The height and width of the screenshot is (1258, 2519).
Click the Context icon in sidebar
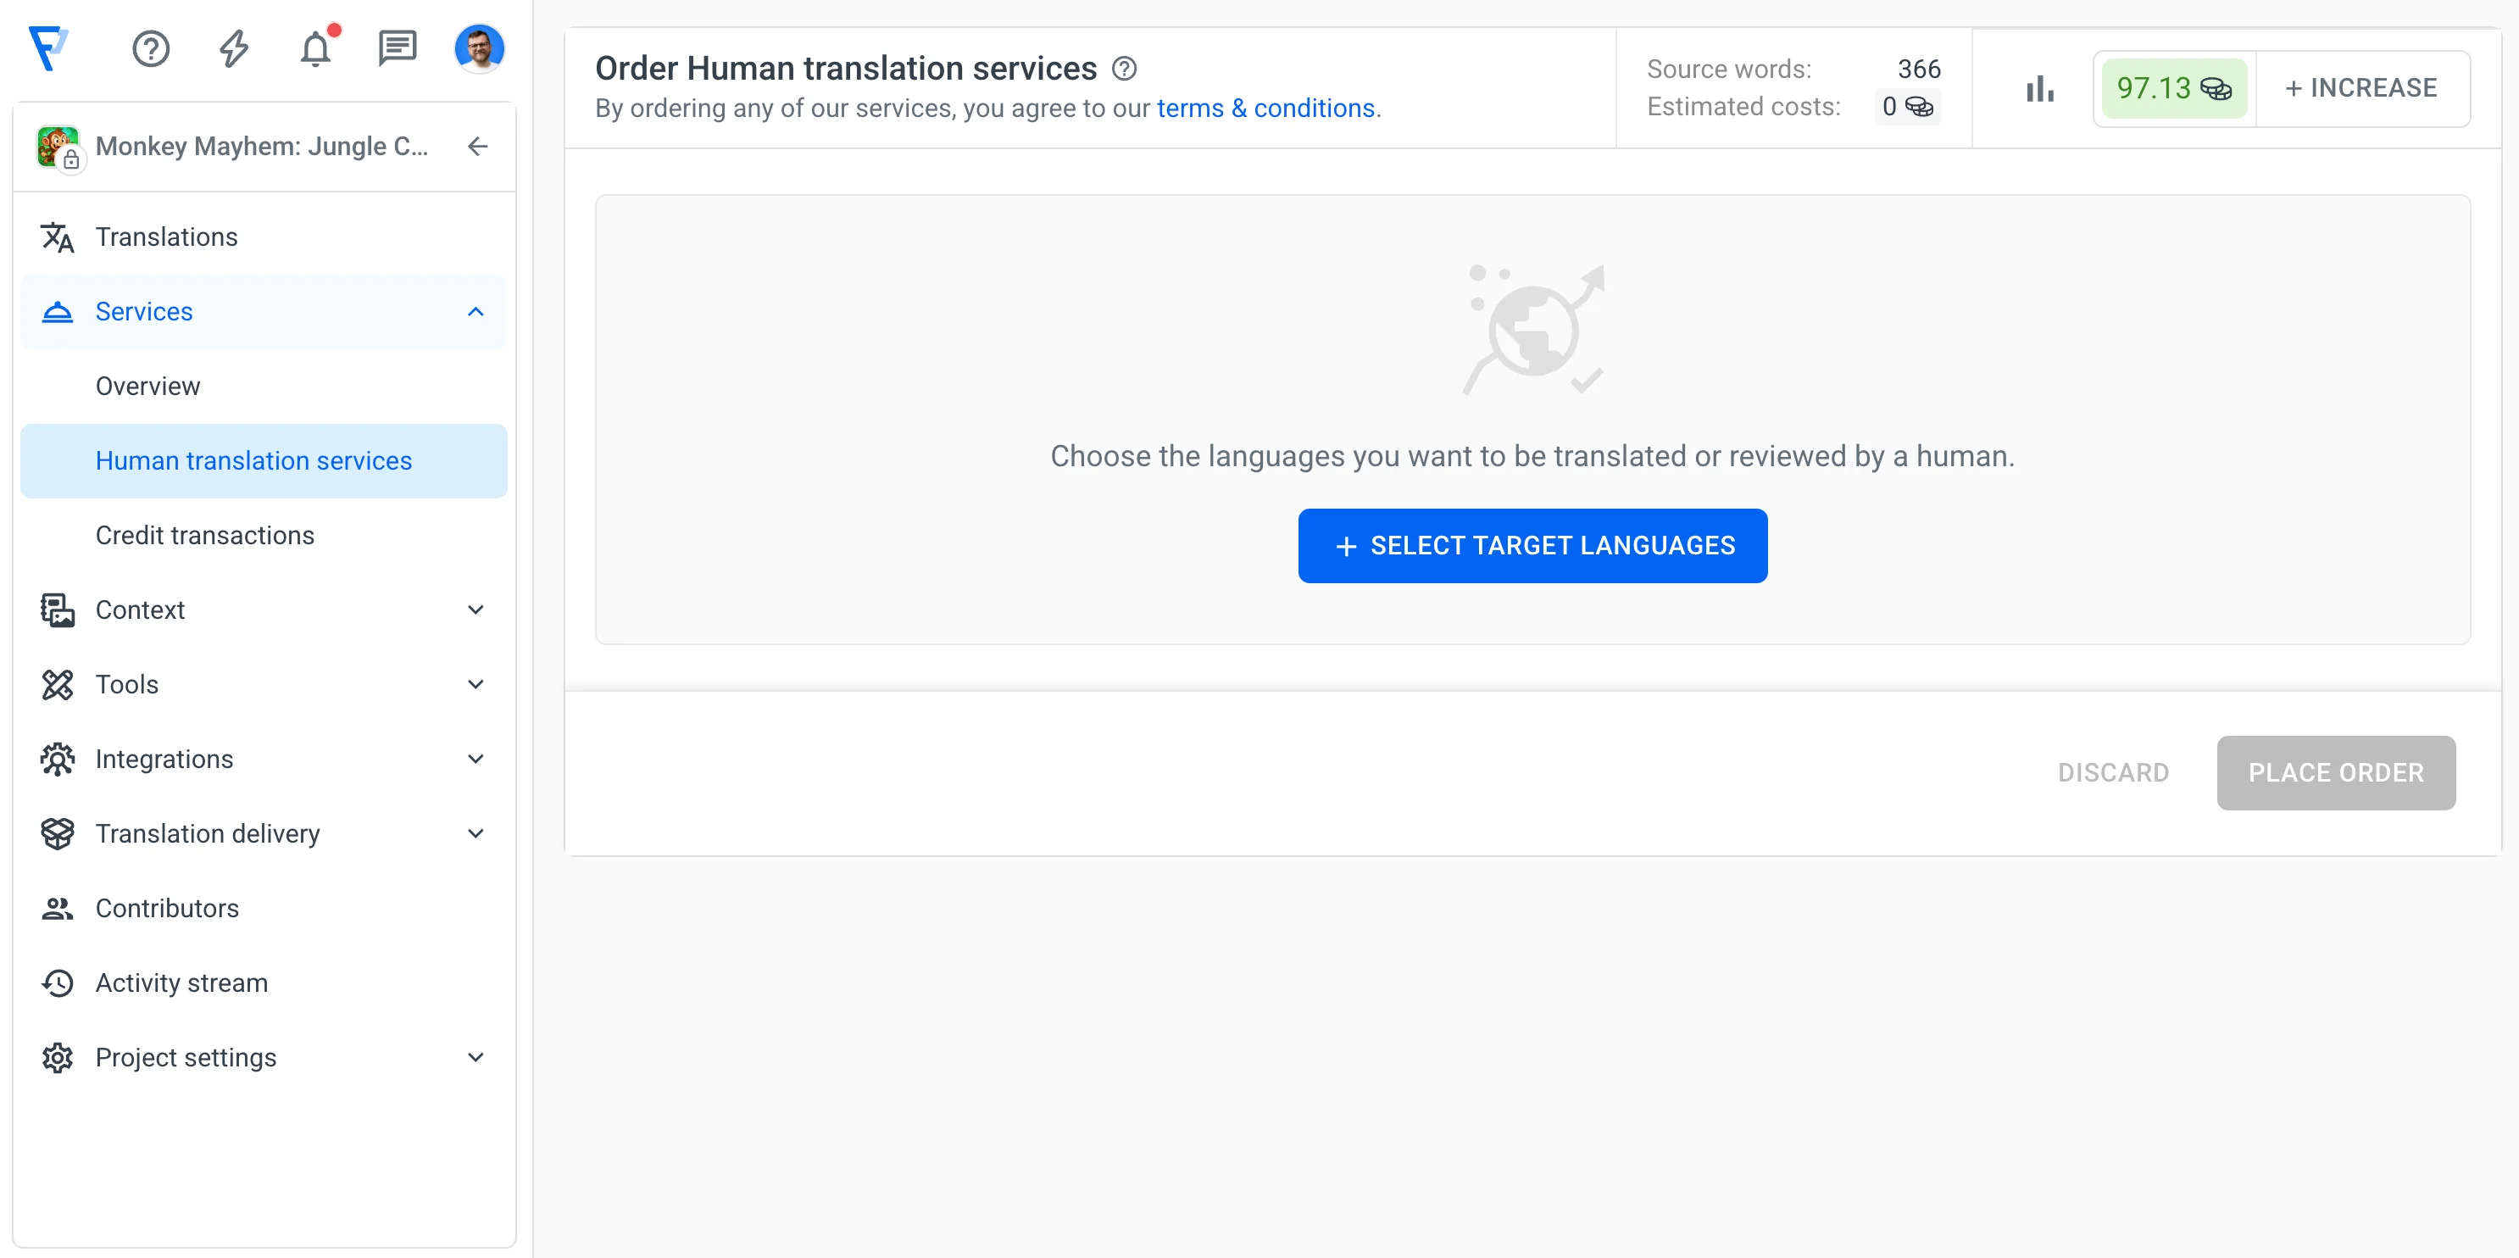[58, 610]
